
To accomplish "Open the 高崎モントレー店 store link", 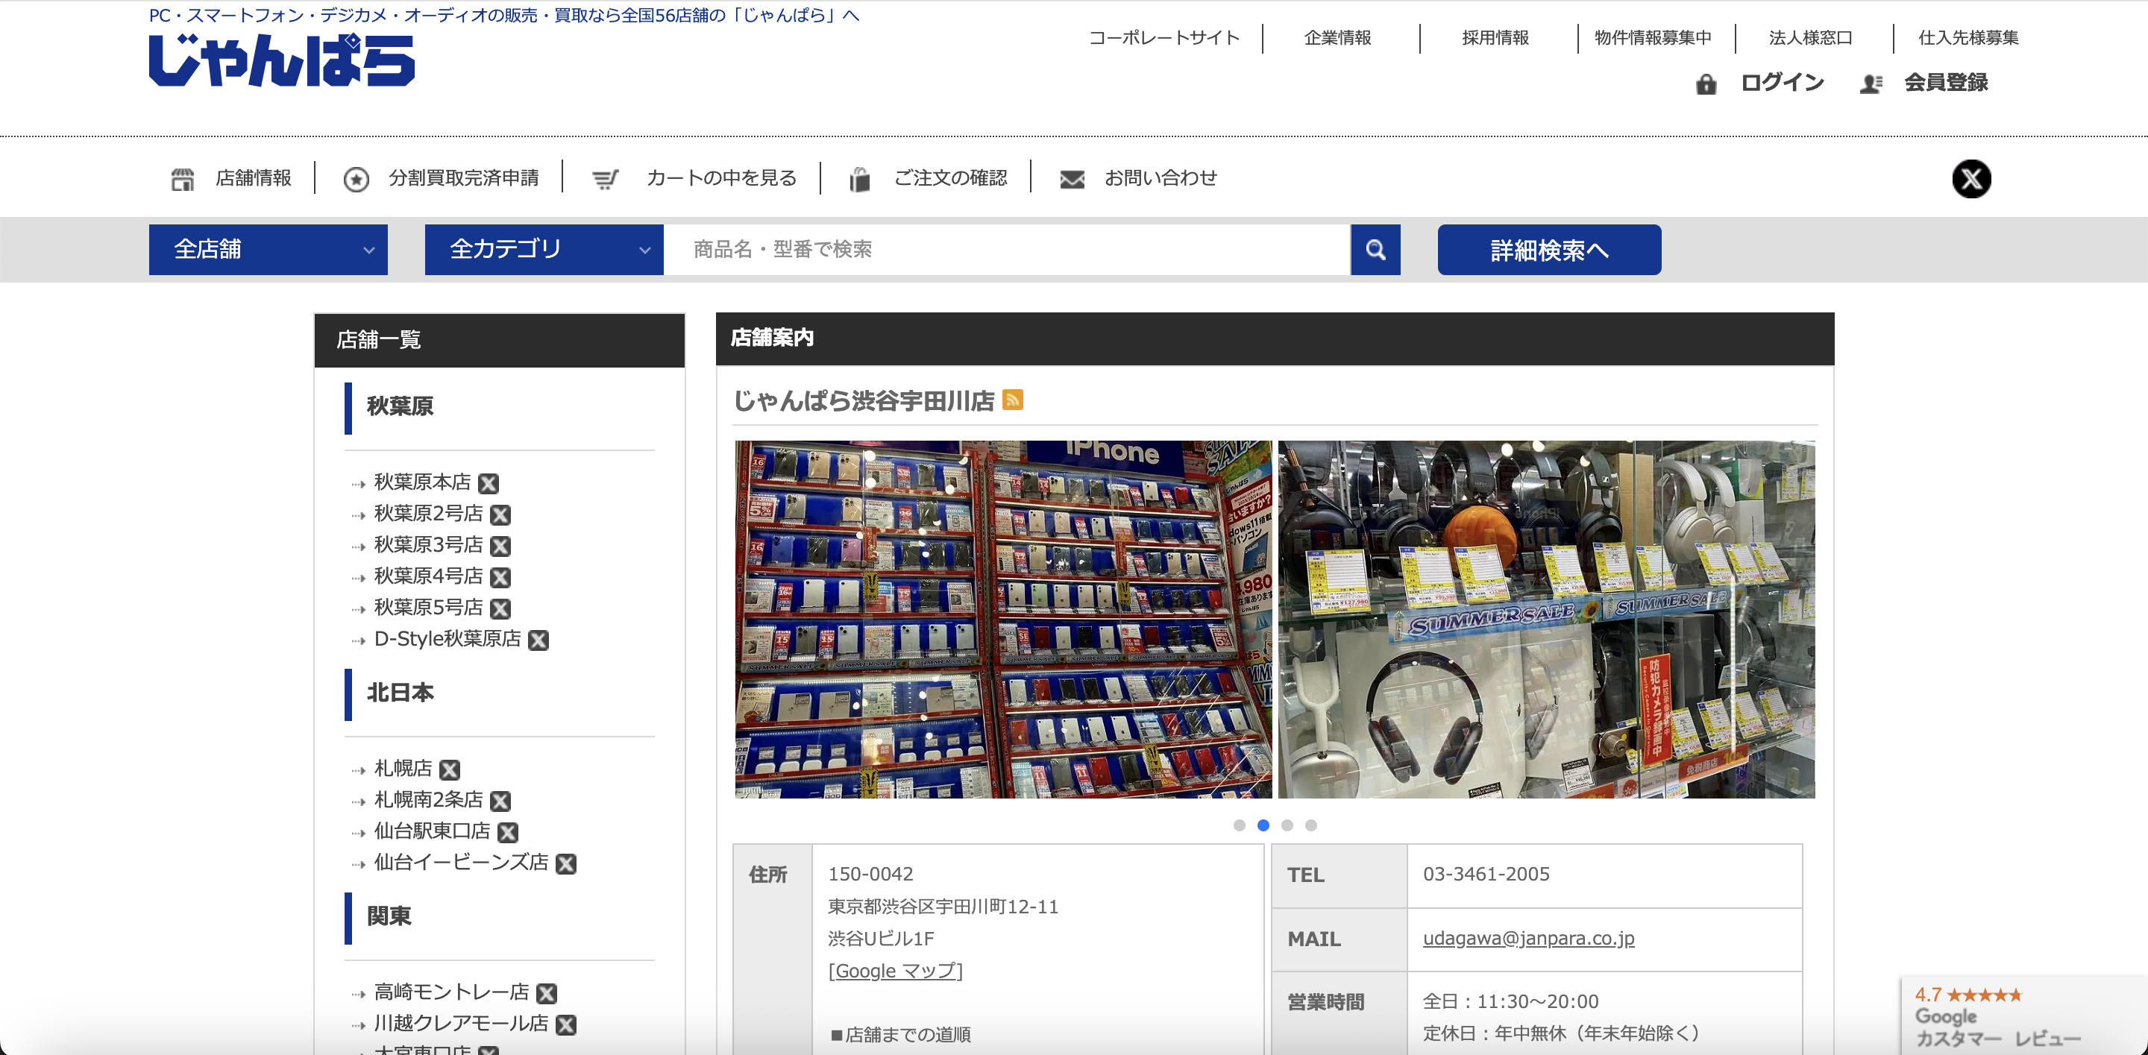I will tap(451, 992).
